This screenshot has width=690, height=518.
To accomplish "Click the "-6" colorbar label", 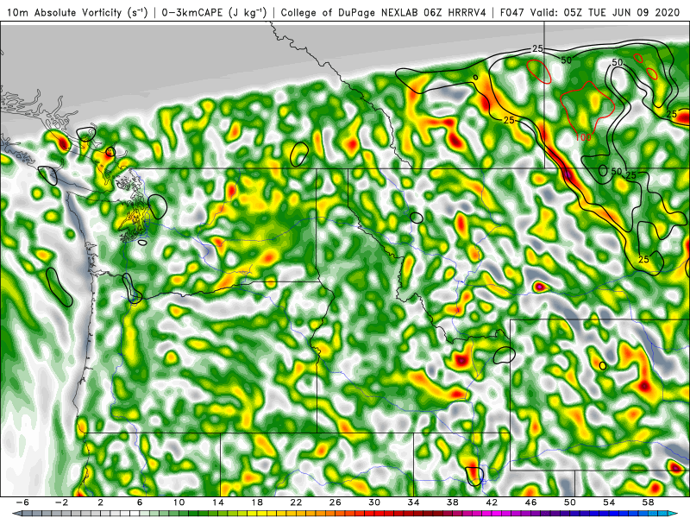I will click(22, 502).
